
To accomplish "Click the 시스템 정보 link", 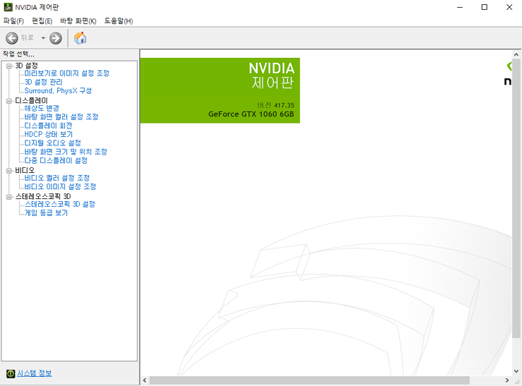I will (35, 373).
